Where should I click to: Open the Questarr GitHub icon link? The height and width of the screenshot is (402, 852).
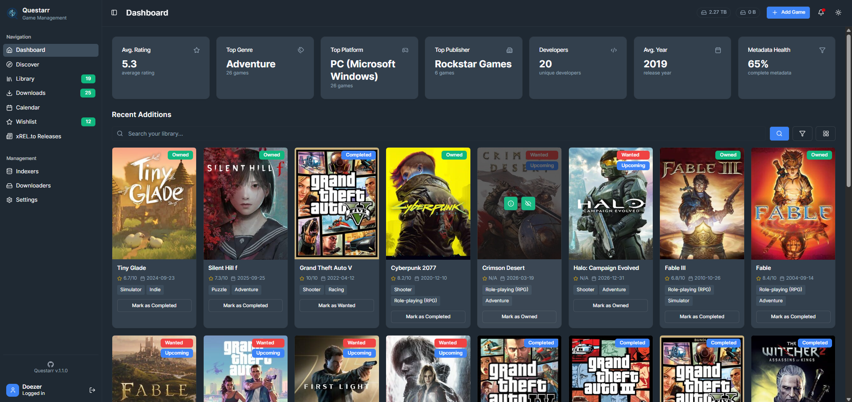coord(51,364)
